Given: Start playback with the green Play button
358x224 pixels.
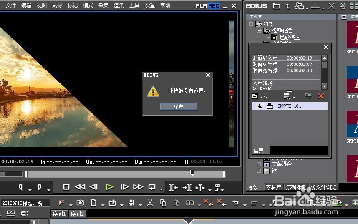Looking at the screenshot, I should coord(110,187).
